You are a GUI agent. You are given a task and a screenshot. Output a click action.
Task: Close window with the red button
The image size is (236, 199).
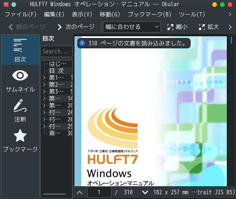point(230,4)
